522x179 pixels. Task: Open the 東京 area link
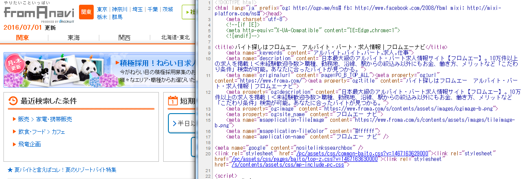point(102,9)
